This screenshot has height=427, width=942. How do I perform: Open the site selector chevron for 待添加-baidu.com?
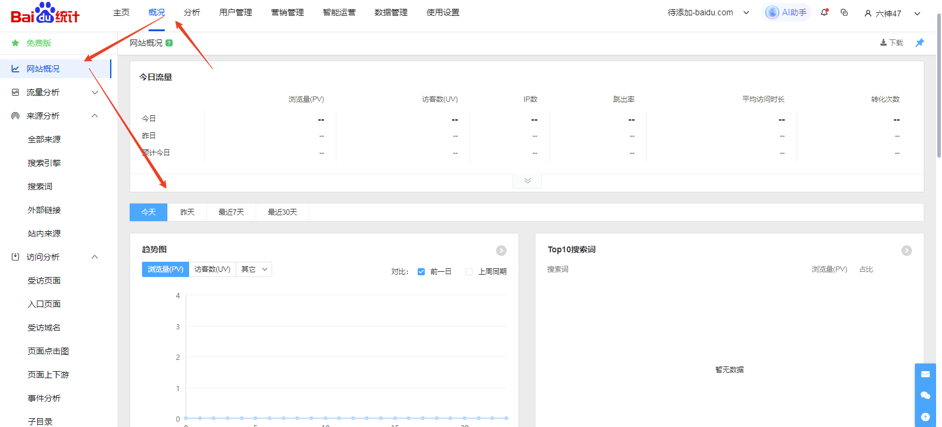[x=746, y=13]
